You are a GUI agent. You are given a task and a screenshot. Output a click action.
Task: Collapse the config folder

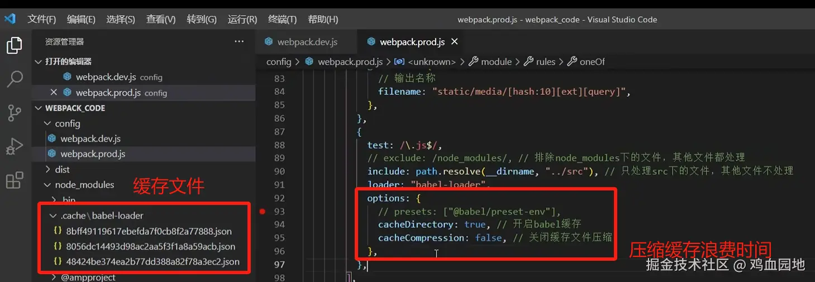pos(47,123)
